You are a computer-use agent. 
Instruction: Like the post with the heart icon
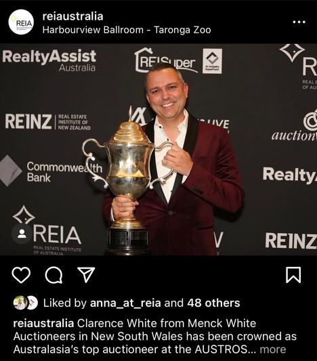click(21, 275)
